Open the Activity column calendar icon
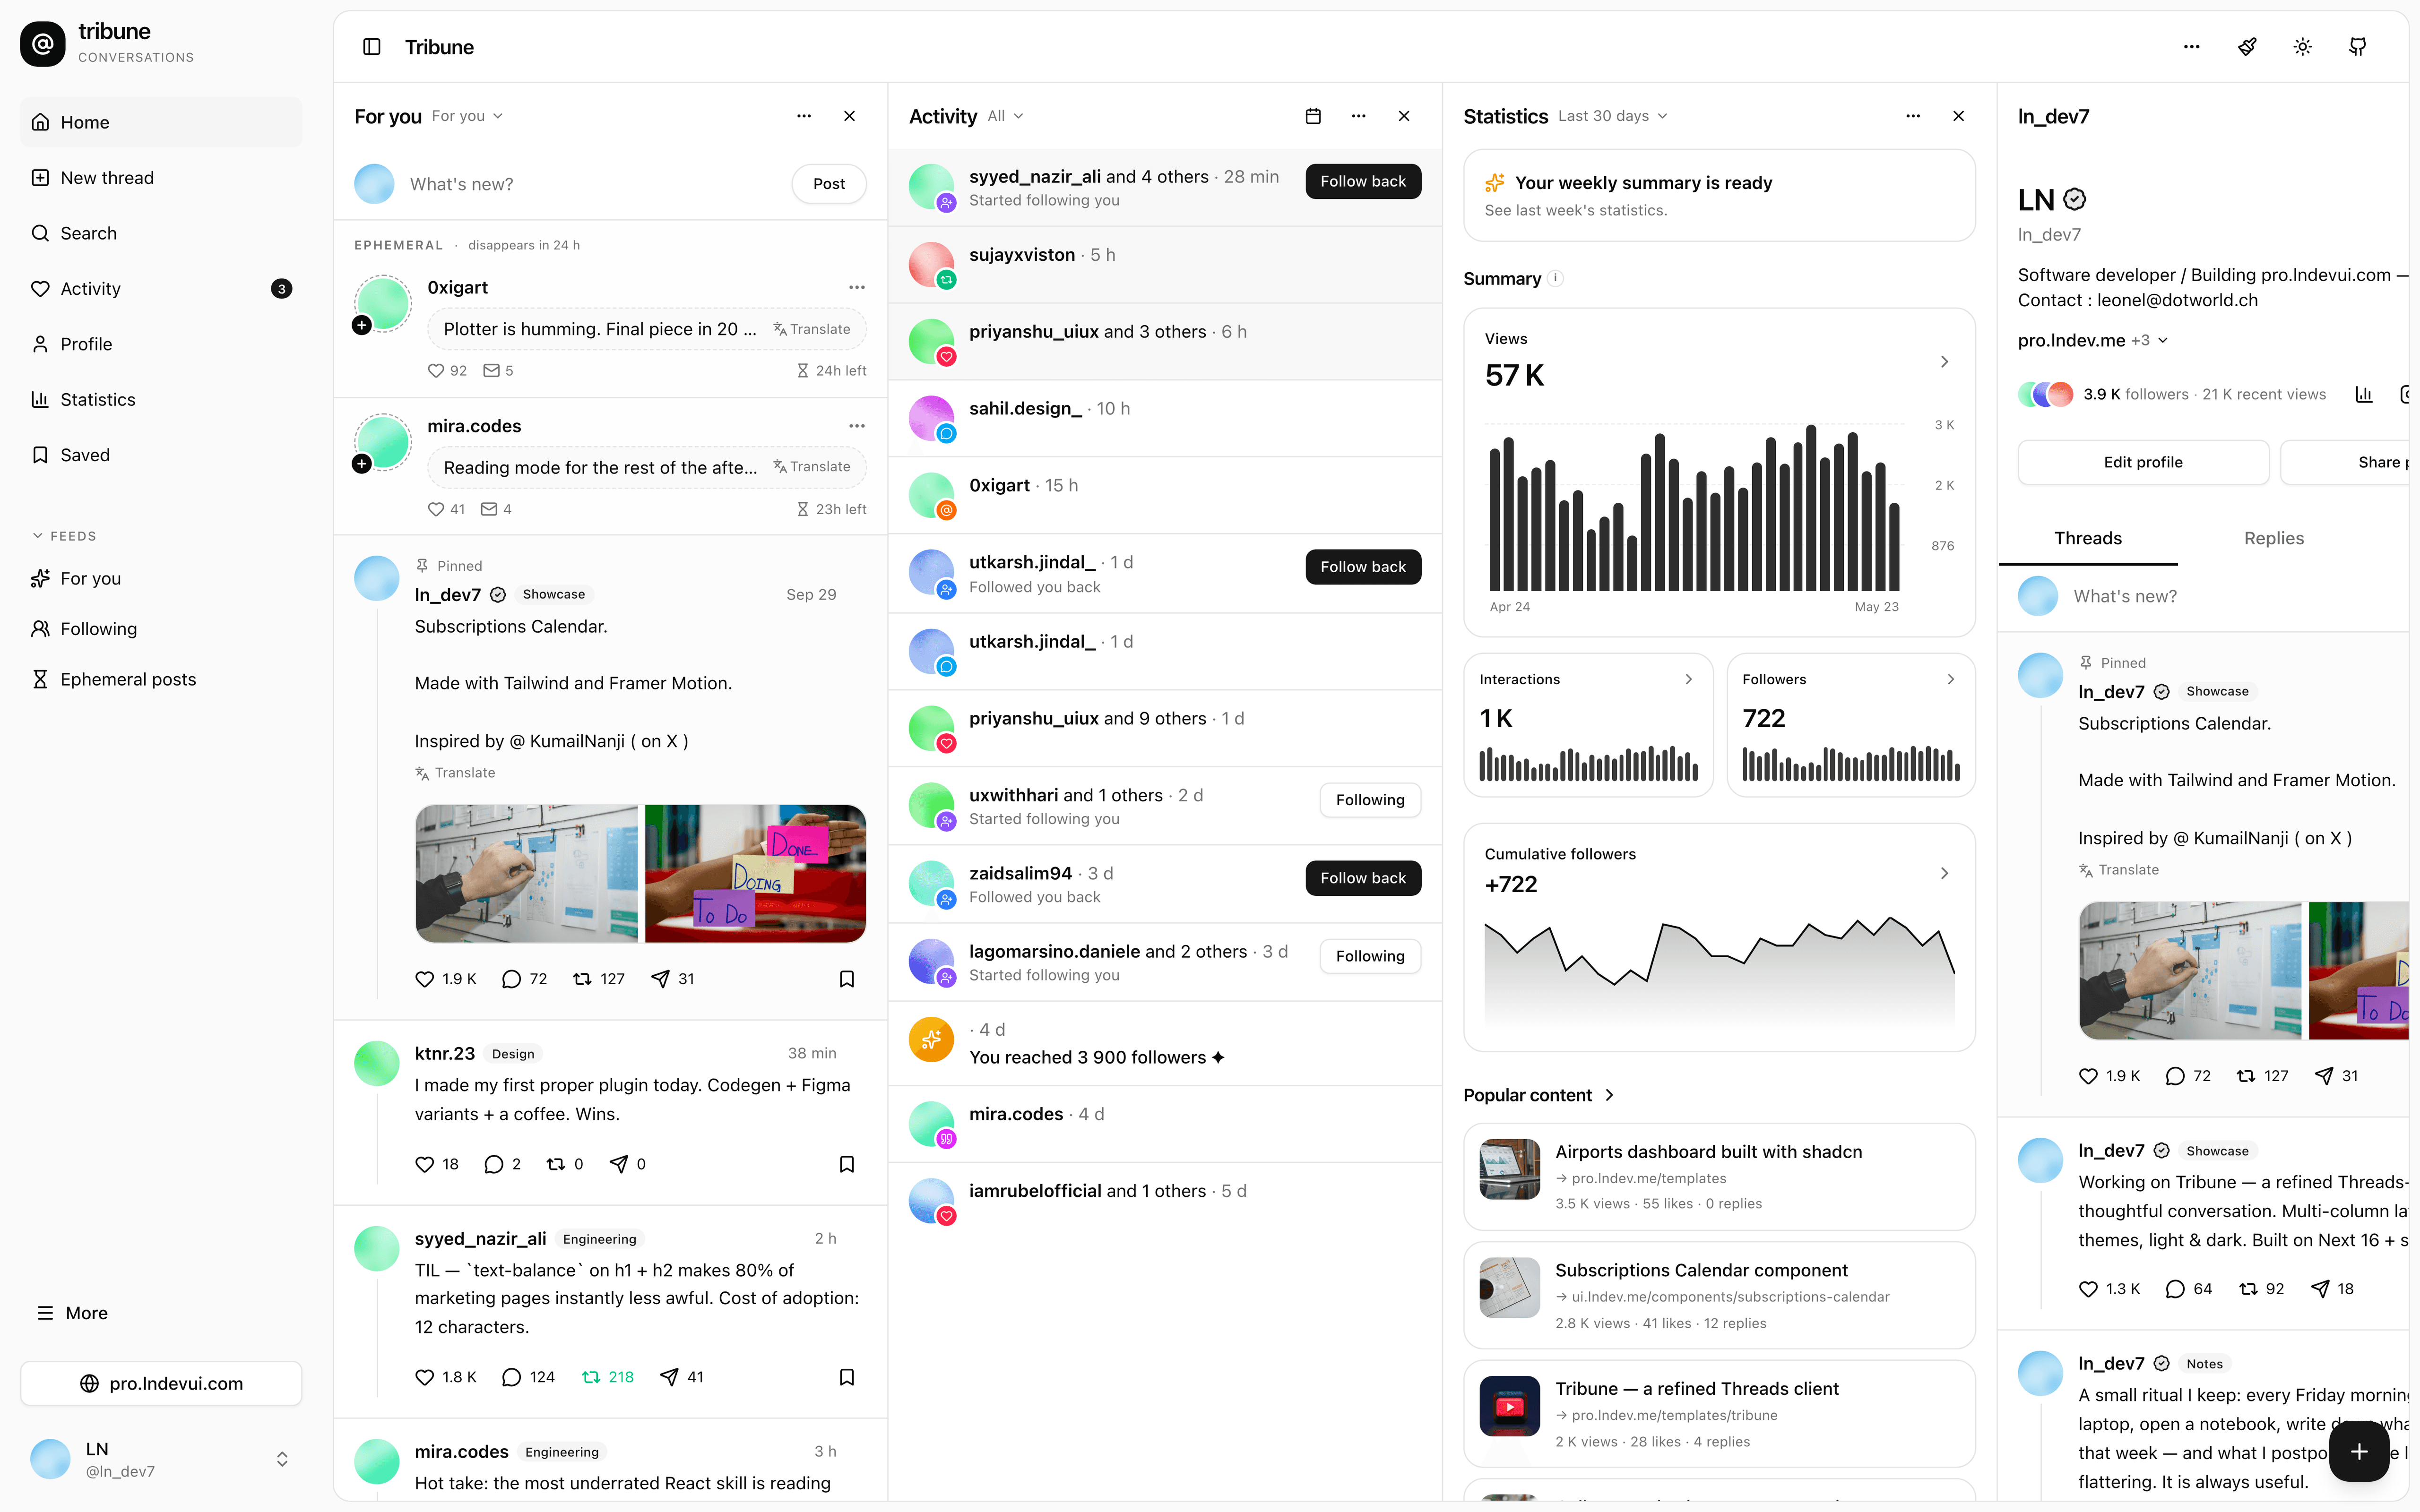Image resolution: width=2420 pixels, height=1512 pixels. coord(1313,116)
